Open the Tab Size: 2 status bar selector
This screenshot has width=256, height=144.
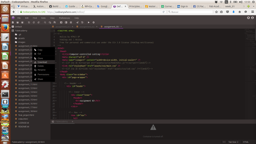point(233,142)
